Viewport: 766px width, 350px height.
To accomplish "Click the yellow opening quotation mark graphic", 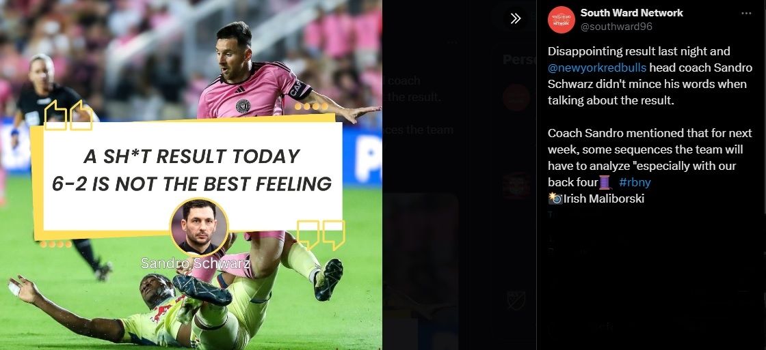I will tap(68, 115).
